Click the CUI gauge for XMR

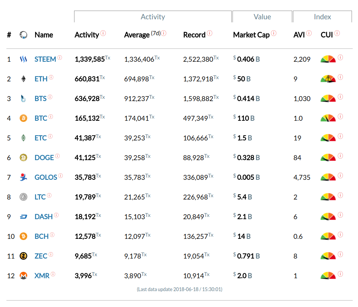(328, 276)
